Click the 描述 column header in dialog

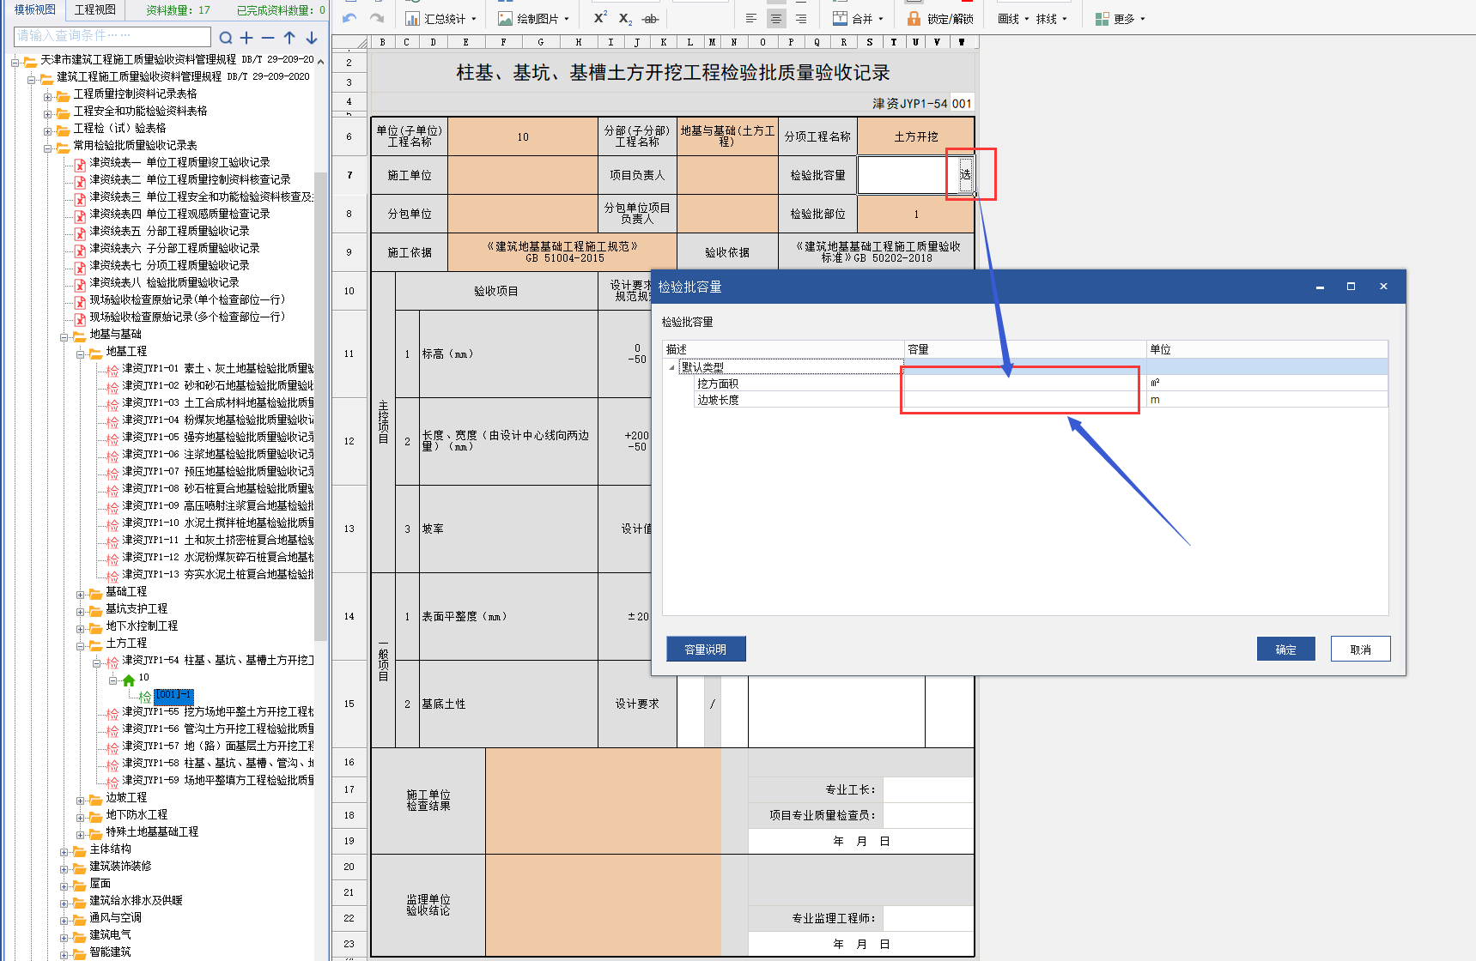783,349
